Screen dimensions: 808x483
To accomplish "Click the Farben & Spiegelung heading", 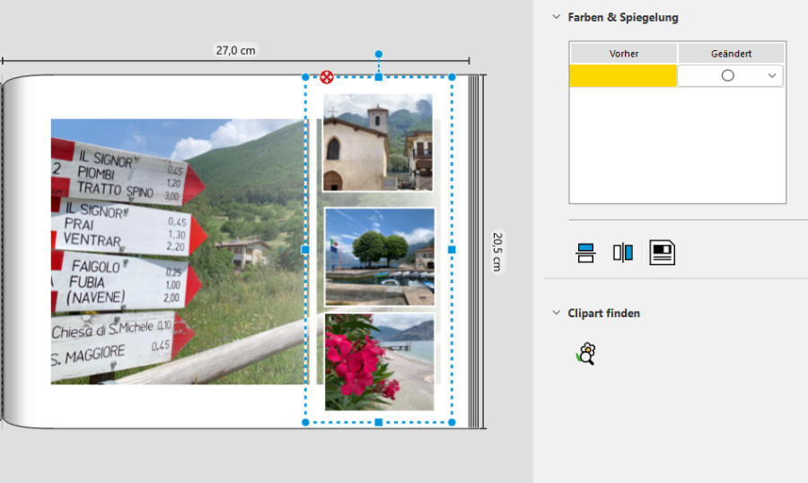I will coord(623,17).
